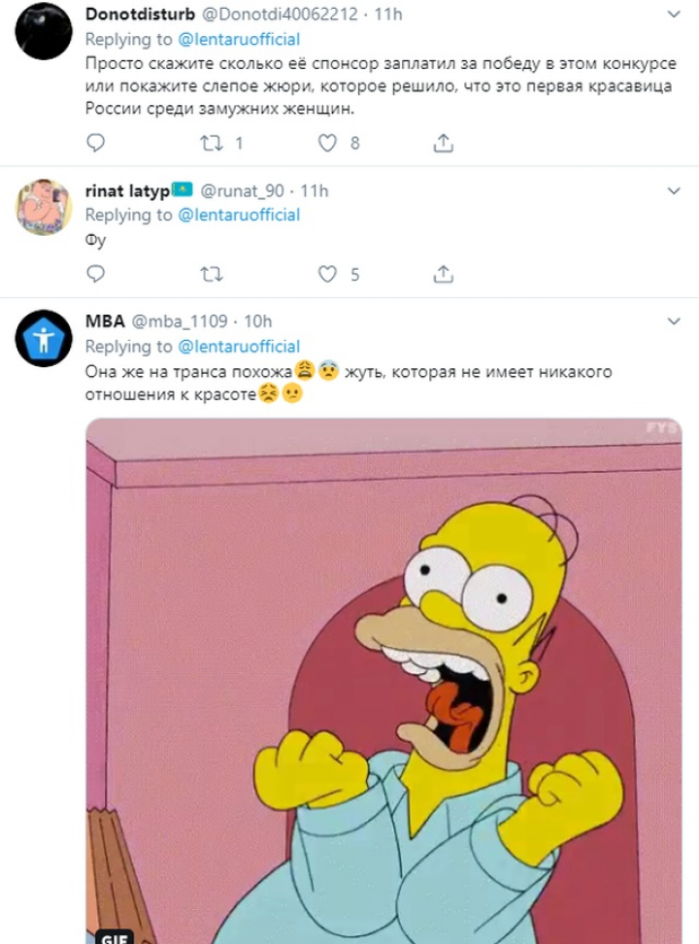Open MBA tweet's 10h timestamp
This screenshot has height=944, width=699.
click(x=258, y=322)
